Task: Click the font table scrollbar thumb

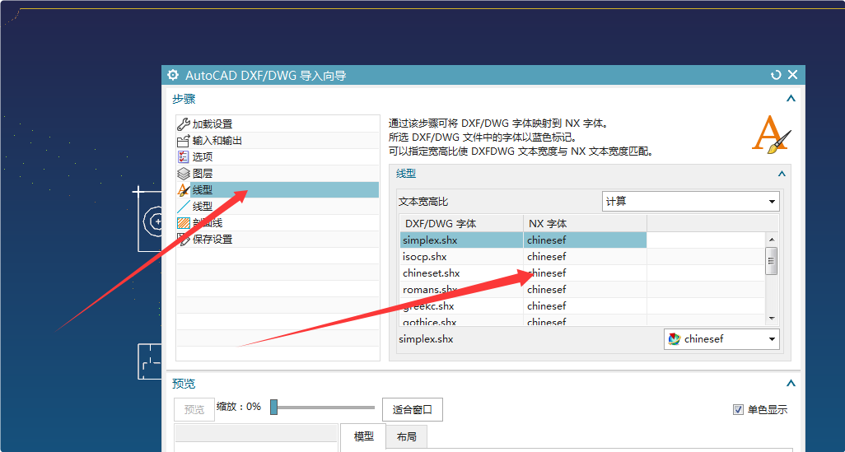Action: (x=772, y=261)
